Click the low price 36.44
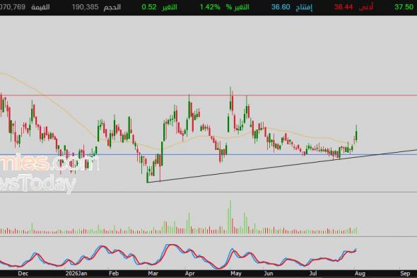This screenshot has height=278, width=417. point(343,7)
